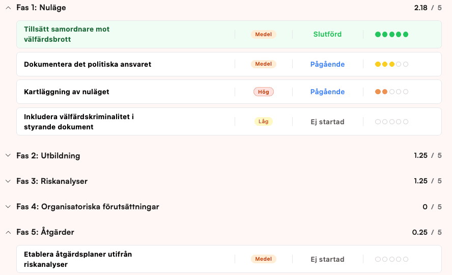Change Ej startad status for Inkludera välfärdskriminalitet

(x=327, y=122)
